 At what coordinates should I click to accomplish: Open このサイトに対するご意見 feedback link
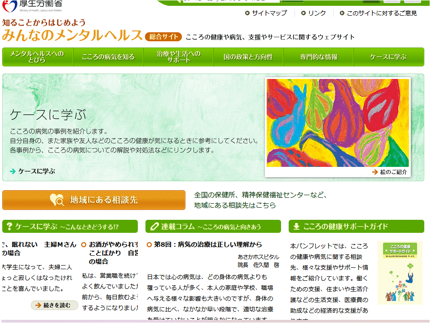click(x=381, y=13)
